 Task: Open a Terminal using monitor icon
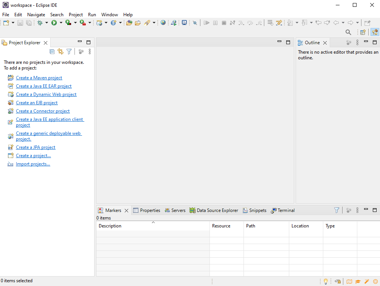[x=184, y=23]
